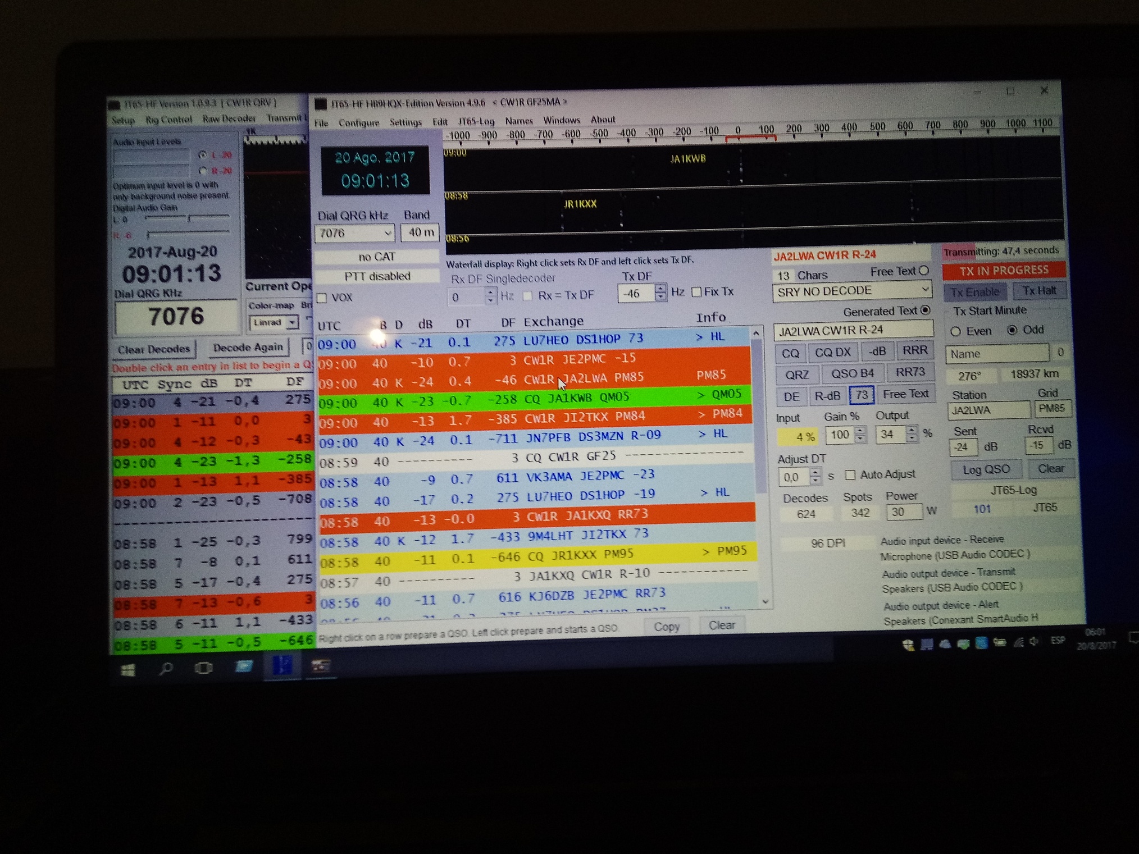Click the CQ DX message button

pyautogui.click(x=832, y=353)
